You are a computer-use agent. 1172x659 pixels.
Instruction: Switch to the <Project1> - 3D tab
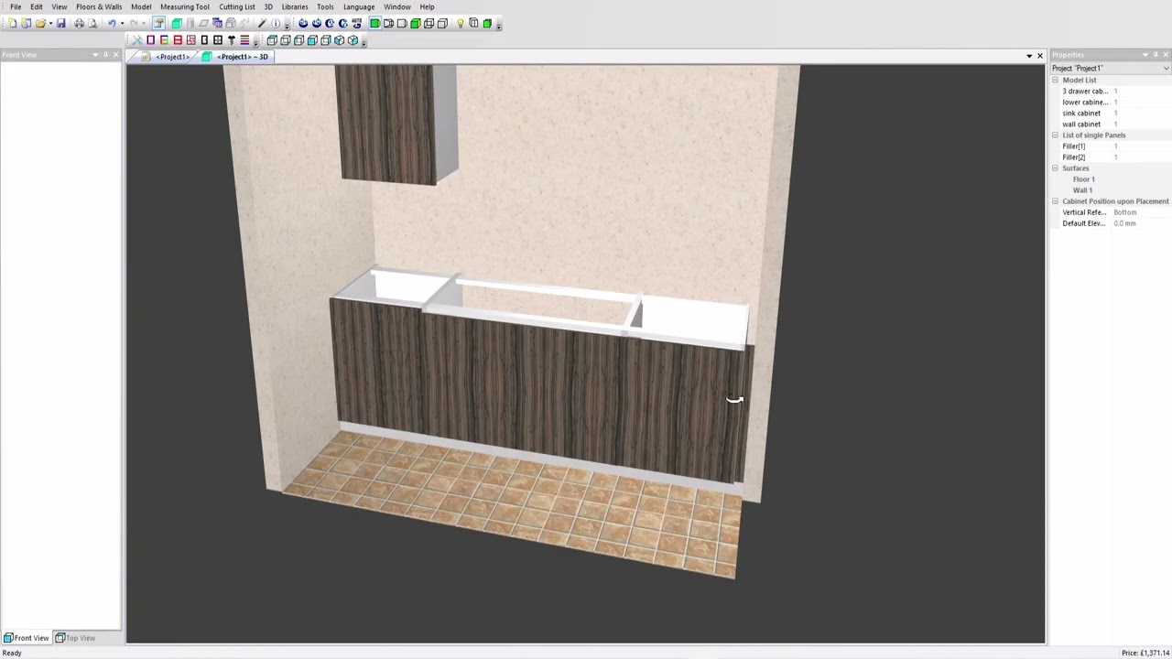coord(236,57)
